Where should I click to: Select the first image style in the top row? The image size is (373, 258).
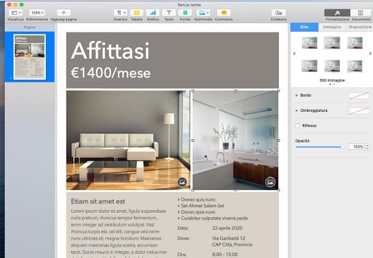309,43
